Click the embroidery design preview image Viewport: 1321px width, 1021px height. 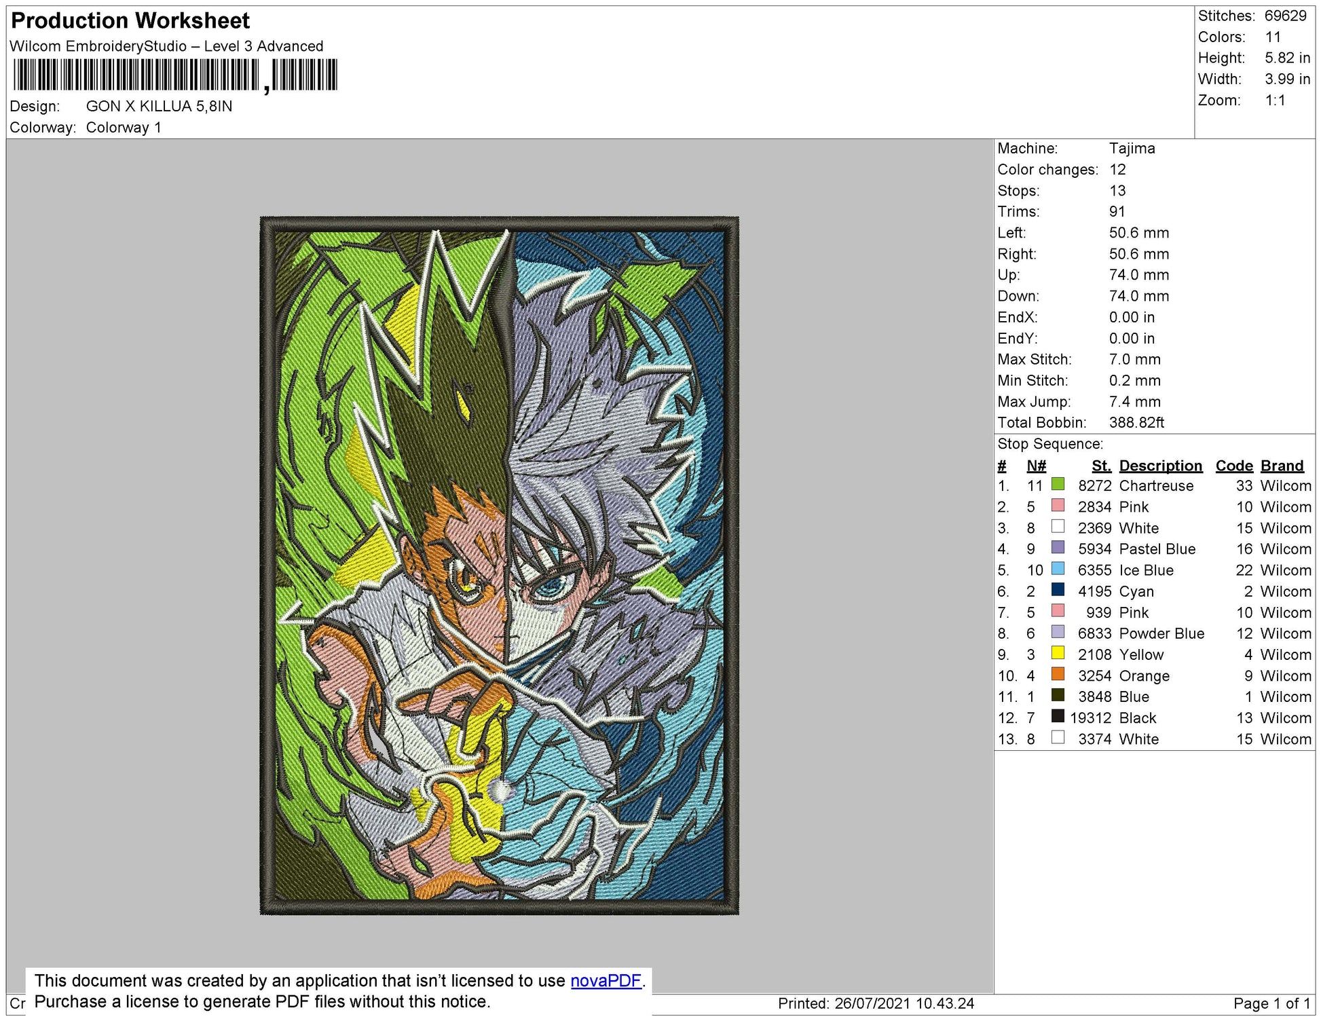click(x=499, y=565)
